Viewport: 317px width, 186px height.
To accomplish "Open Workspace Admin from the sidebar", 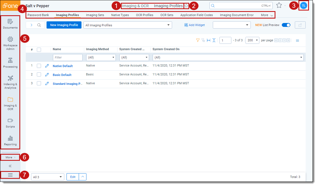I will click(x=10, y=43).
